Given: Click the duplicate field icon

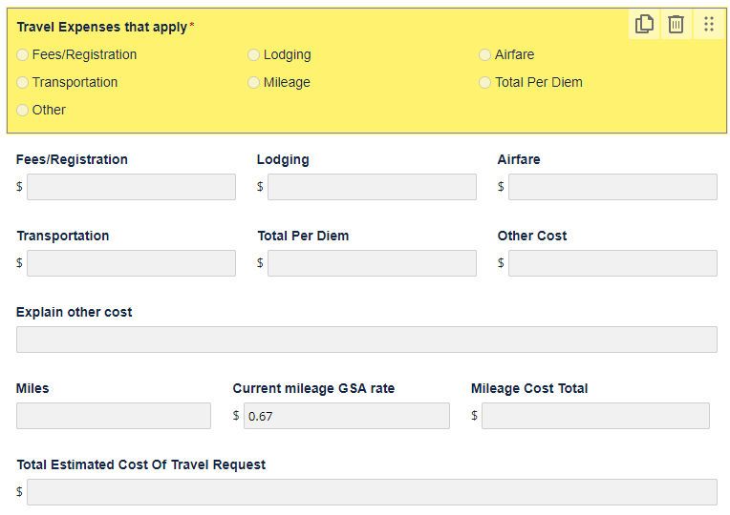Looking at the screenshot, I should (645, 25).
